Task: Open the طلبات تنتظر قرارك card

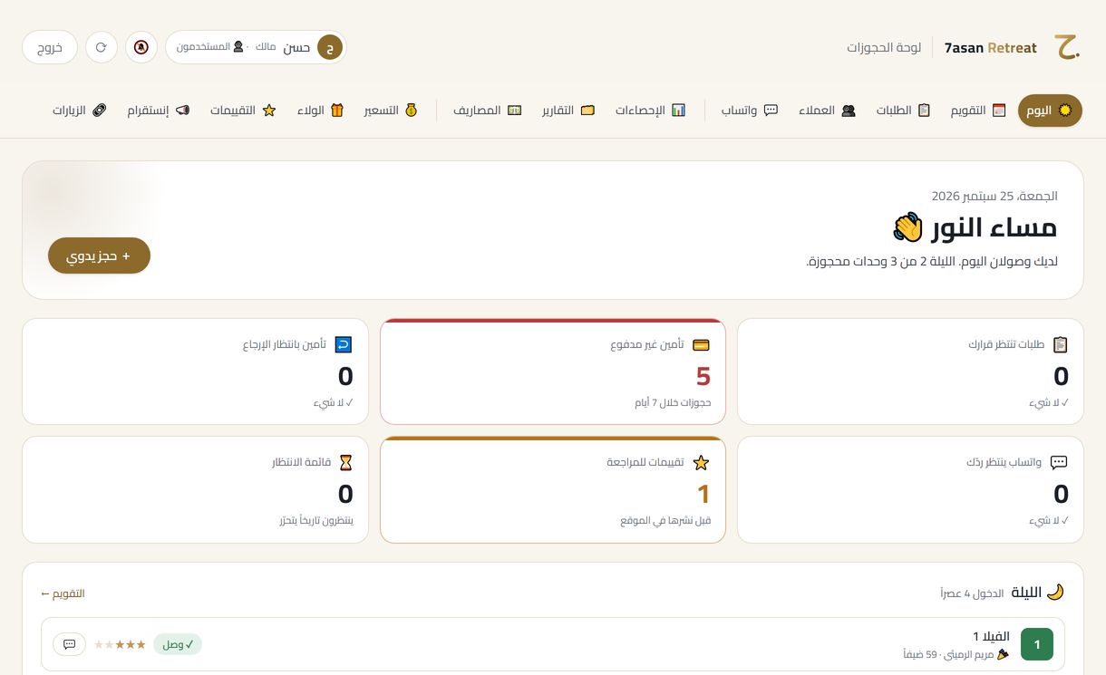Action: (x=910, y=371)
